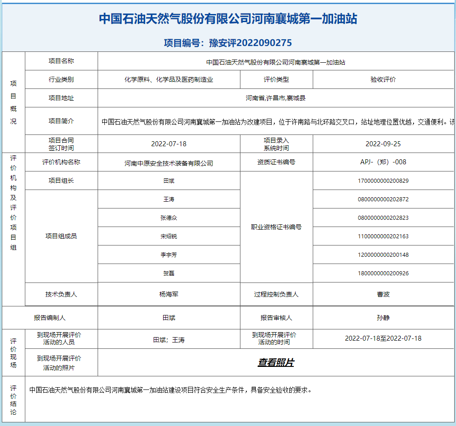
Task: Click the 评价类型 label
Action: (x=276, y=79)
